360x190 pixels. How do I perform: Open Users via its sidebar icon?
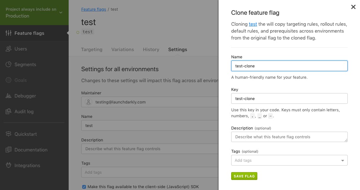pos(9,49)
